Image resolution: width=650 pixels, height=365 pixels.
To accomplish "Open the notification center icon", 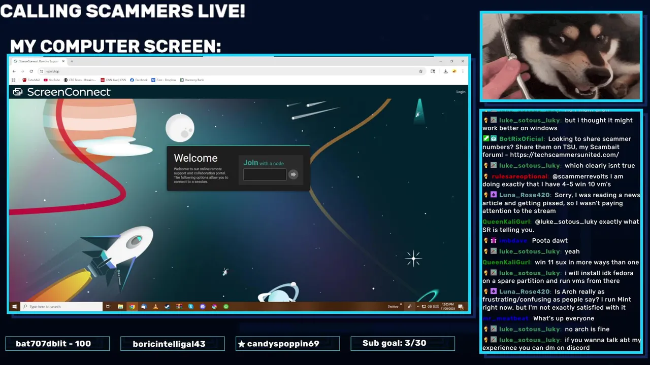I will pyautogui.click(x=461, y=307).
